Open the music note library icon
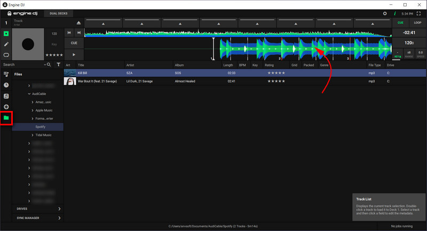427x231 pixels. [x=6, y=96]
